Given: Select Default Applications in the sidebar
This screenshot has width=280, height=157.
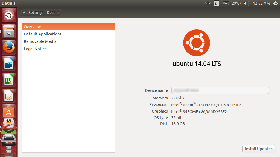Looking at the screenshot, I should (42, 34).
